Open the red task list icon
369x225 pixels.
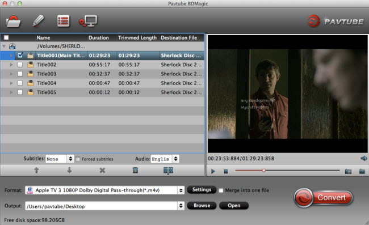coord(64,21)
